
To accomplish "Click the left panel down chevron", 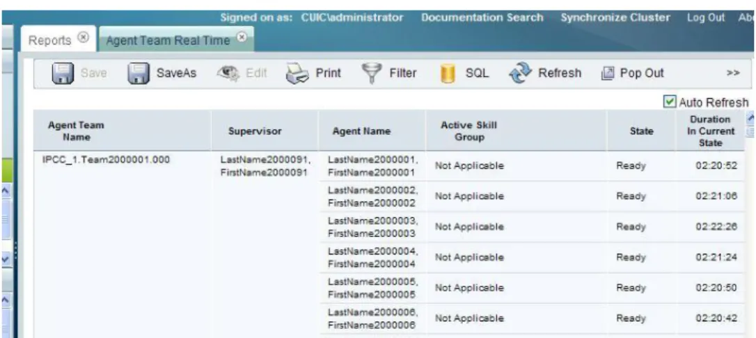I will pyautogui.click(x=6, y=259).
